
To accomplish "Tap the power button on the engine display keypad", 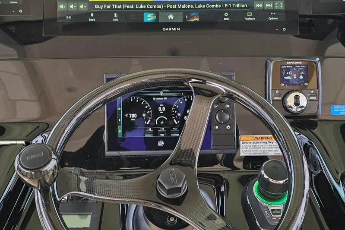I will pyautogui.click(x=228, y=127).
